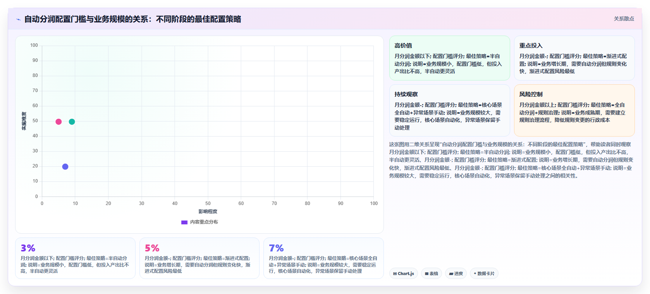Screen dimensions: 650x294
Task: Click the 表格 tag
Action: pos(432,273)
